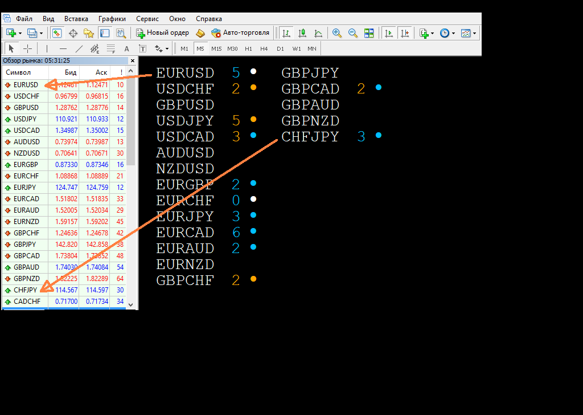
Task: Switch to W1 timeframe
Action: click(x=296, y=49)
